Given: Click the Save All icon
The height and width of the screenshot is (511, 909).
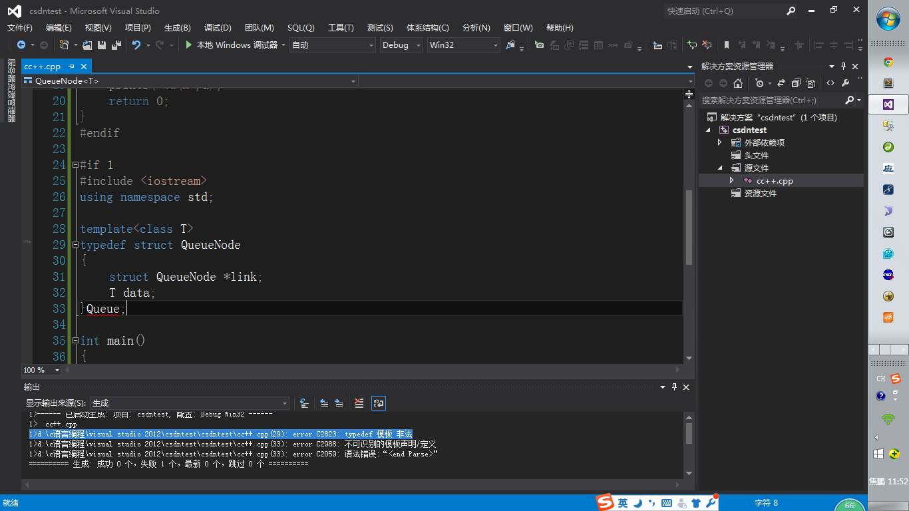Looking at the screenshot, I should (116, 45).
